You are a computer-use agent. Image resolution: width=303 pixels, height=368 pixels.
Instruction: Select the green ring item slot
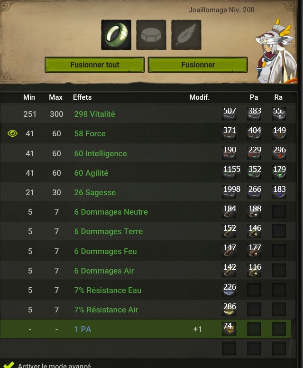[x=116, y=35]
